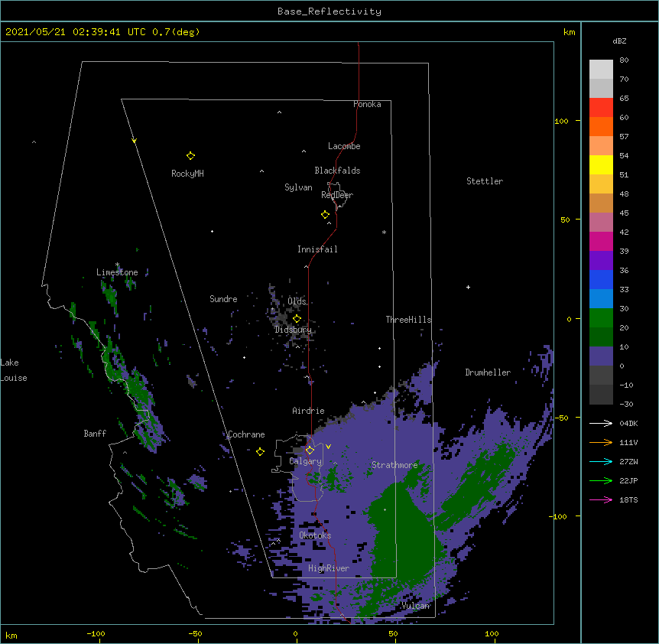
Task: Select the red 65 dBZ color swatch
Action: [601, 107]
